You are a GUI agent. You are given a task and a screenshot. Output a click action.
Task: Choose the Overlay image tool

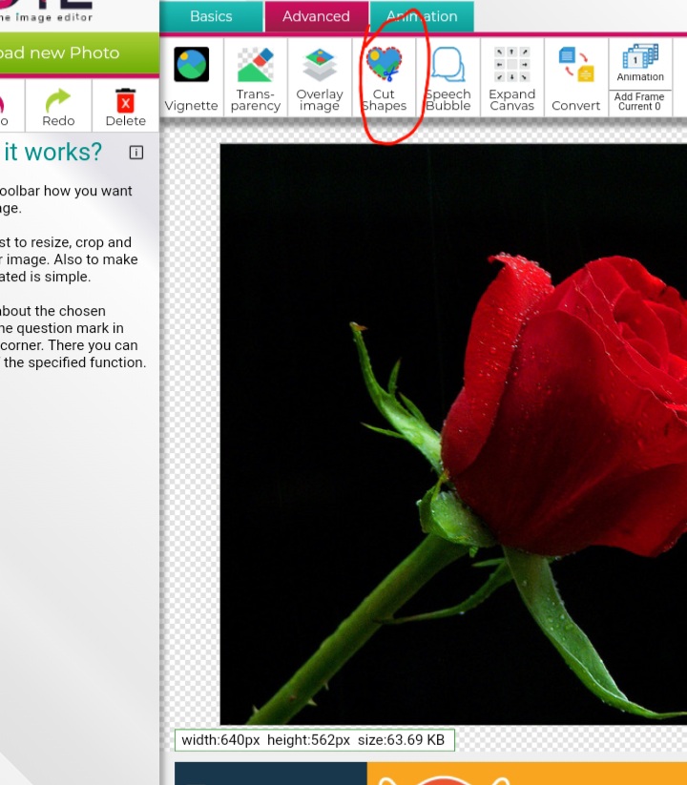coord(320,65)
